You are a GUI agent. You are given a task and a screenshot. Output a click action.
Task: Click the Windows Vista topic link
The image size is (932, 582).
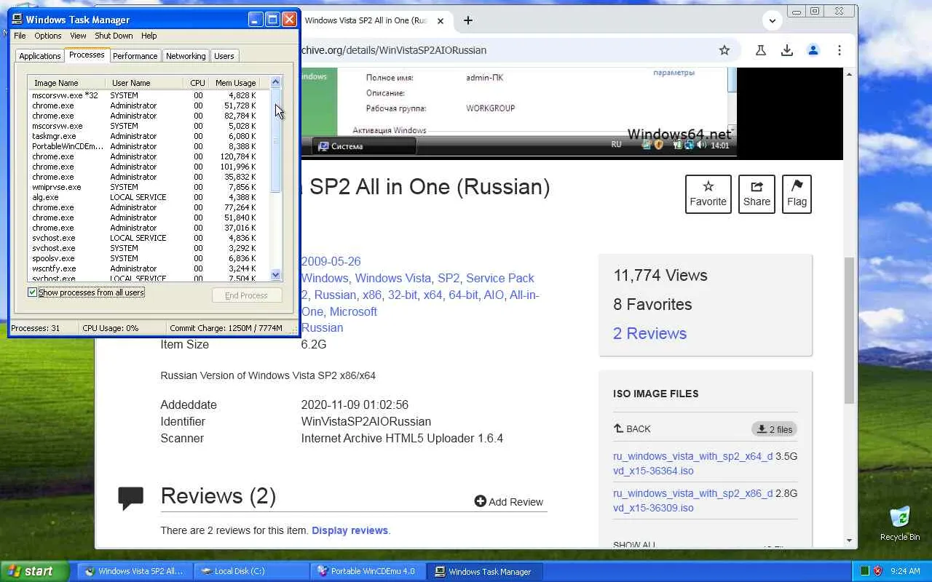(x=393, y=278)
